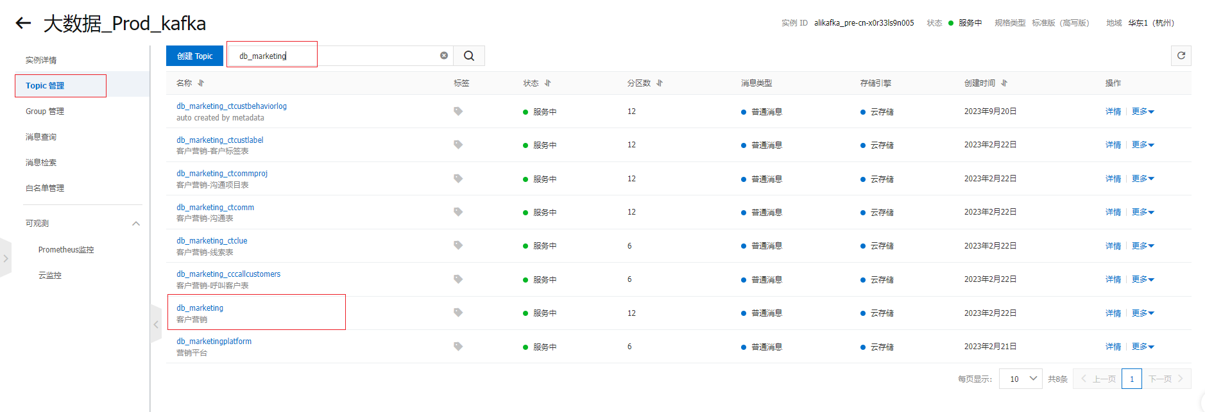Sort by 名称 column
Viewport: 1205px width, 412px height.
pos(201,83)
